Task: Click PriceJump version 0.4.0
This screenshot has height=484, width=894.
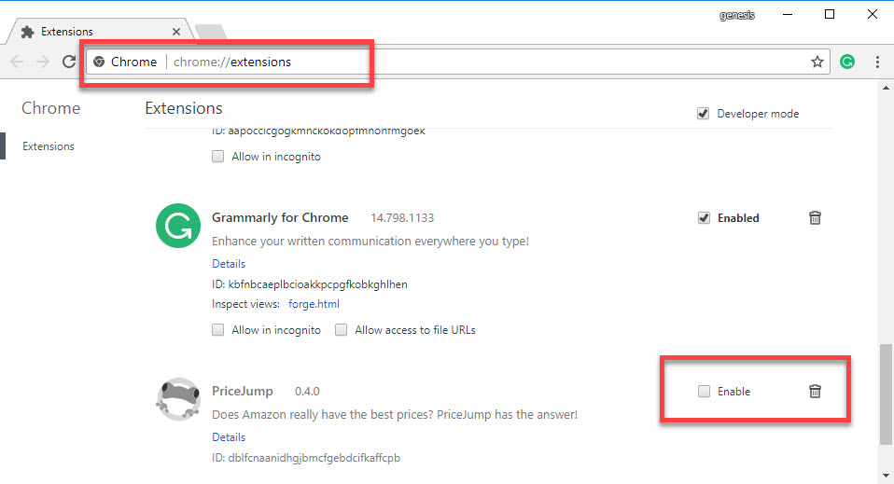Action: click(307, 391)
